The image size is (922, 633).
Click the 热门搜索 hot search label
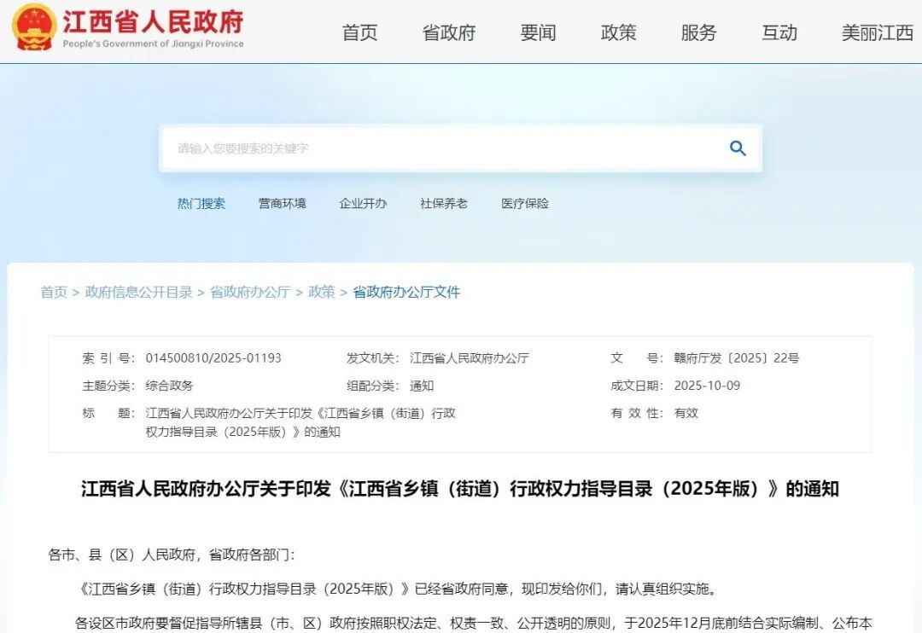tap(201, 203)
